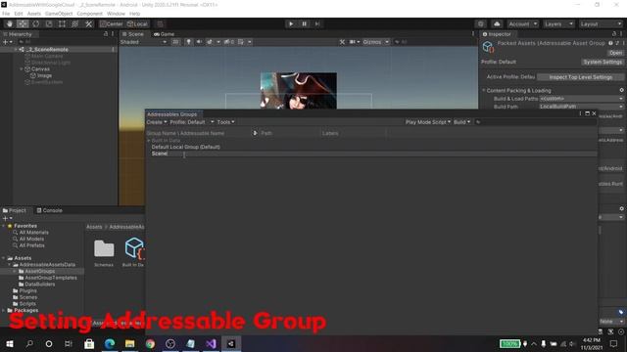Select the Rotate tool
This screenshot has width=627, height=352.
(x=36, y=23)
